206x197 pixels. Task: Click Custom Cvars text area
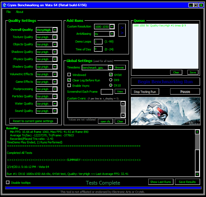click(94, 109)
